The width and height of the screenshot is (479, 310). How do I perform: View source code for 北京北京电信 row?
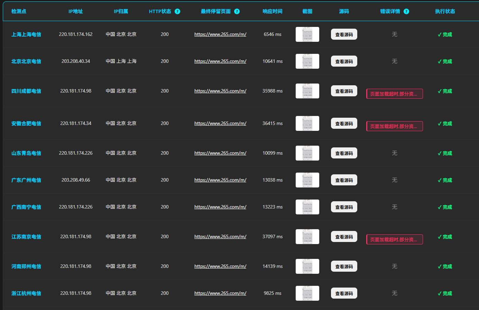344,61
